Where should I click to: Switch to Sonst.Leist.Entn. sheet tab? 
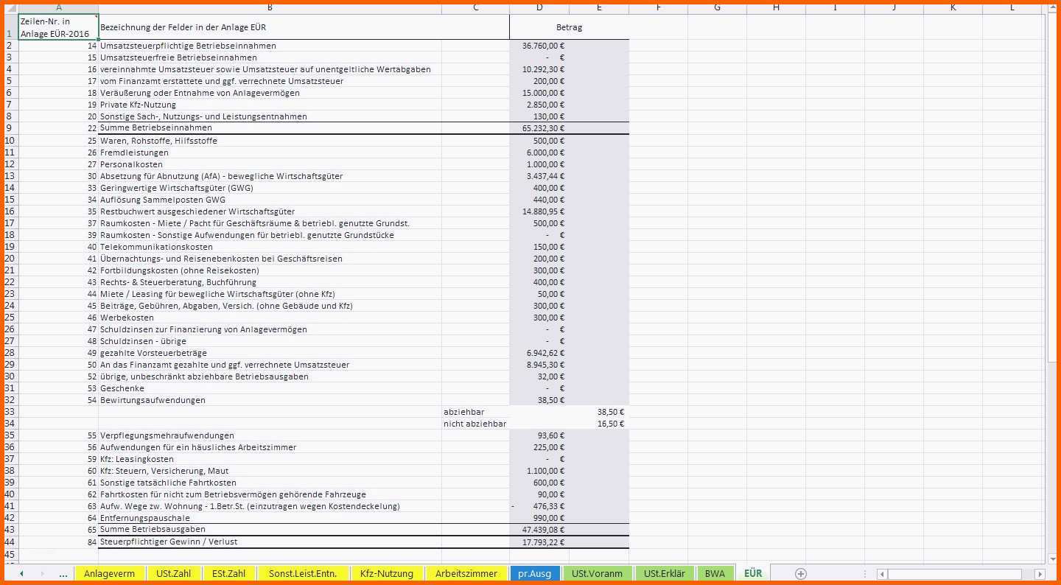pyautogui.click(x=302, y=573)
